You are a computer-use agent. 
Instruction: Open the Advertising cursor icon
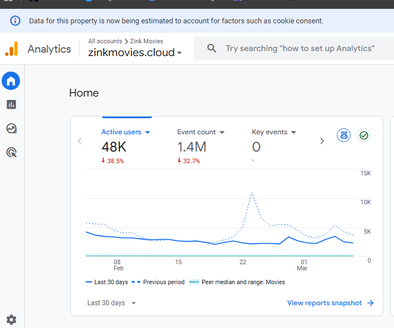[11, 152]
